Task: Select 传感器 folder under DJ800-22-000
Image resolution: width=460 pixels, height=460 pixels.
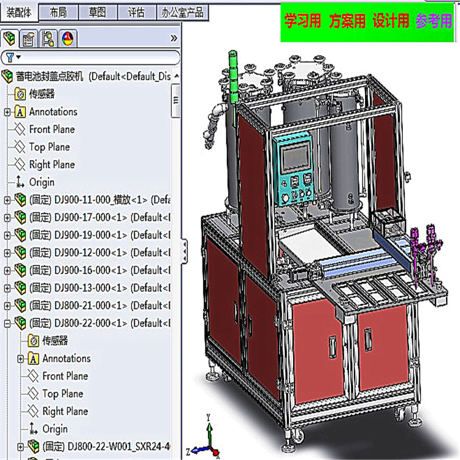Action: pos(34,341)
